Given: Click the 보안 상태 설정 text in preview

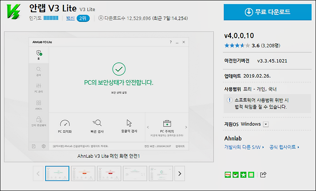Looking at the screenshot, I should tap(119, 93).
